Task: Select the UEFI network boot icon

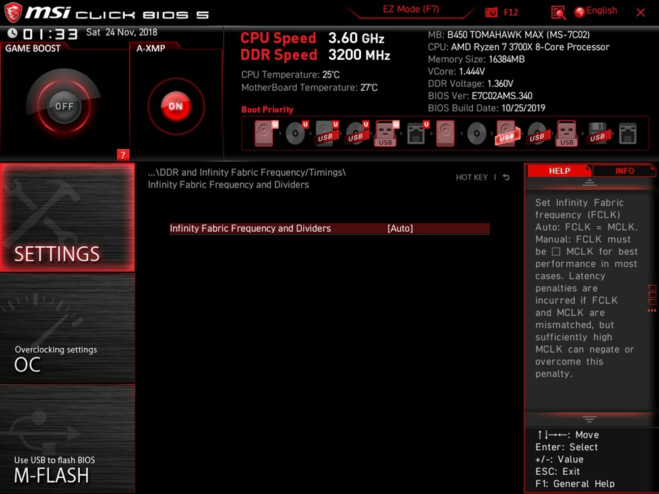Action: click(418, 133)
